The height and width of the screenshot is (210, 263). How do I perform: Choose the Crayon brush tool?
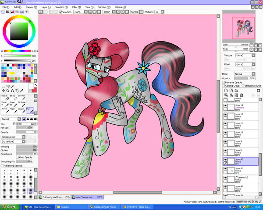21,111
